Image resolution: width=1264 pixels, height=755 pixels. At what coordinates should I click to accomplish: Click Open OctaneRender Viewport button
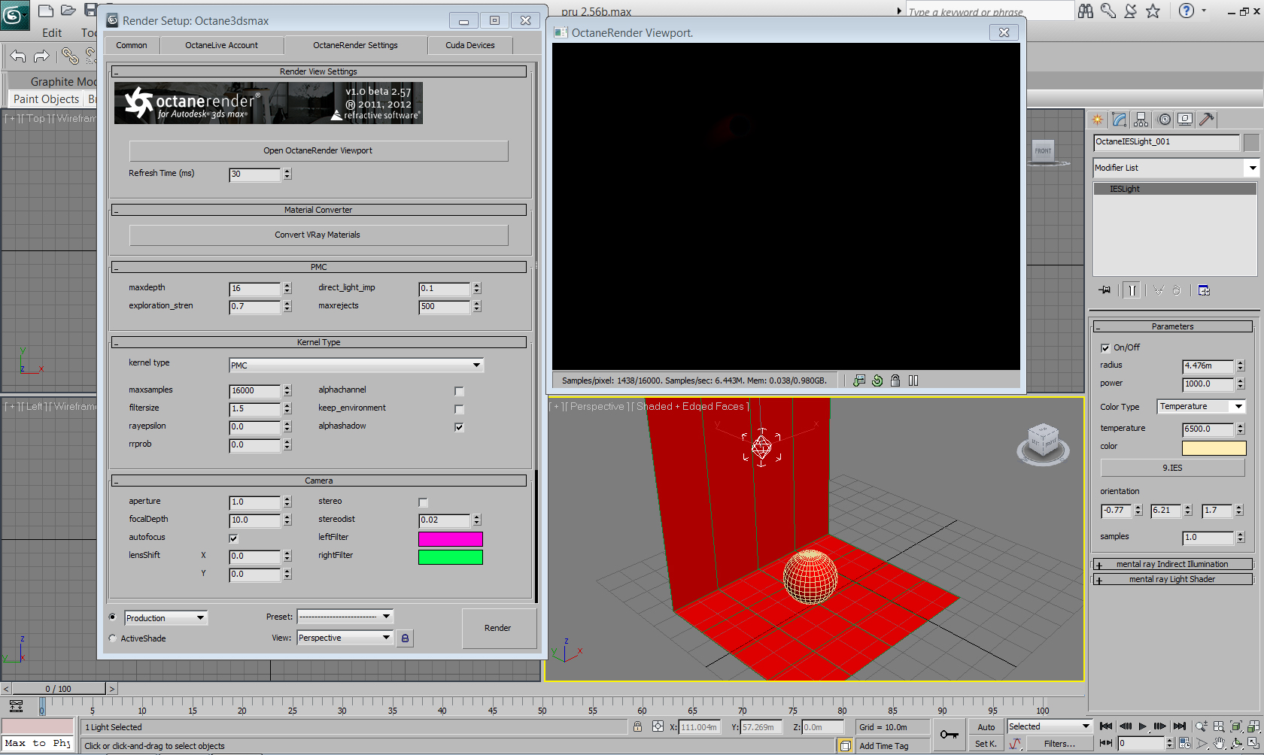click(318, 150)
